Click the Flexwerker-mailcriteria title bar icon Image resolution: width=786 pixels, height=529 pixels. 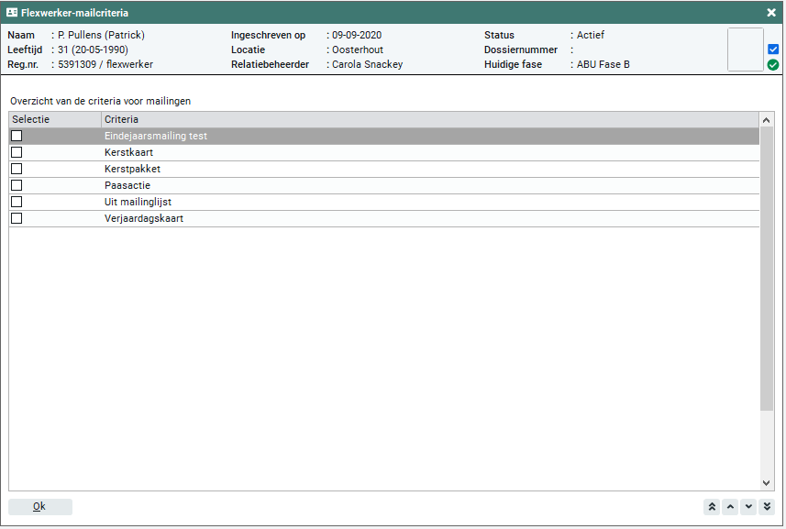12,13
